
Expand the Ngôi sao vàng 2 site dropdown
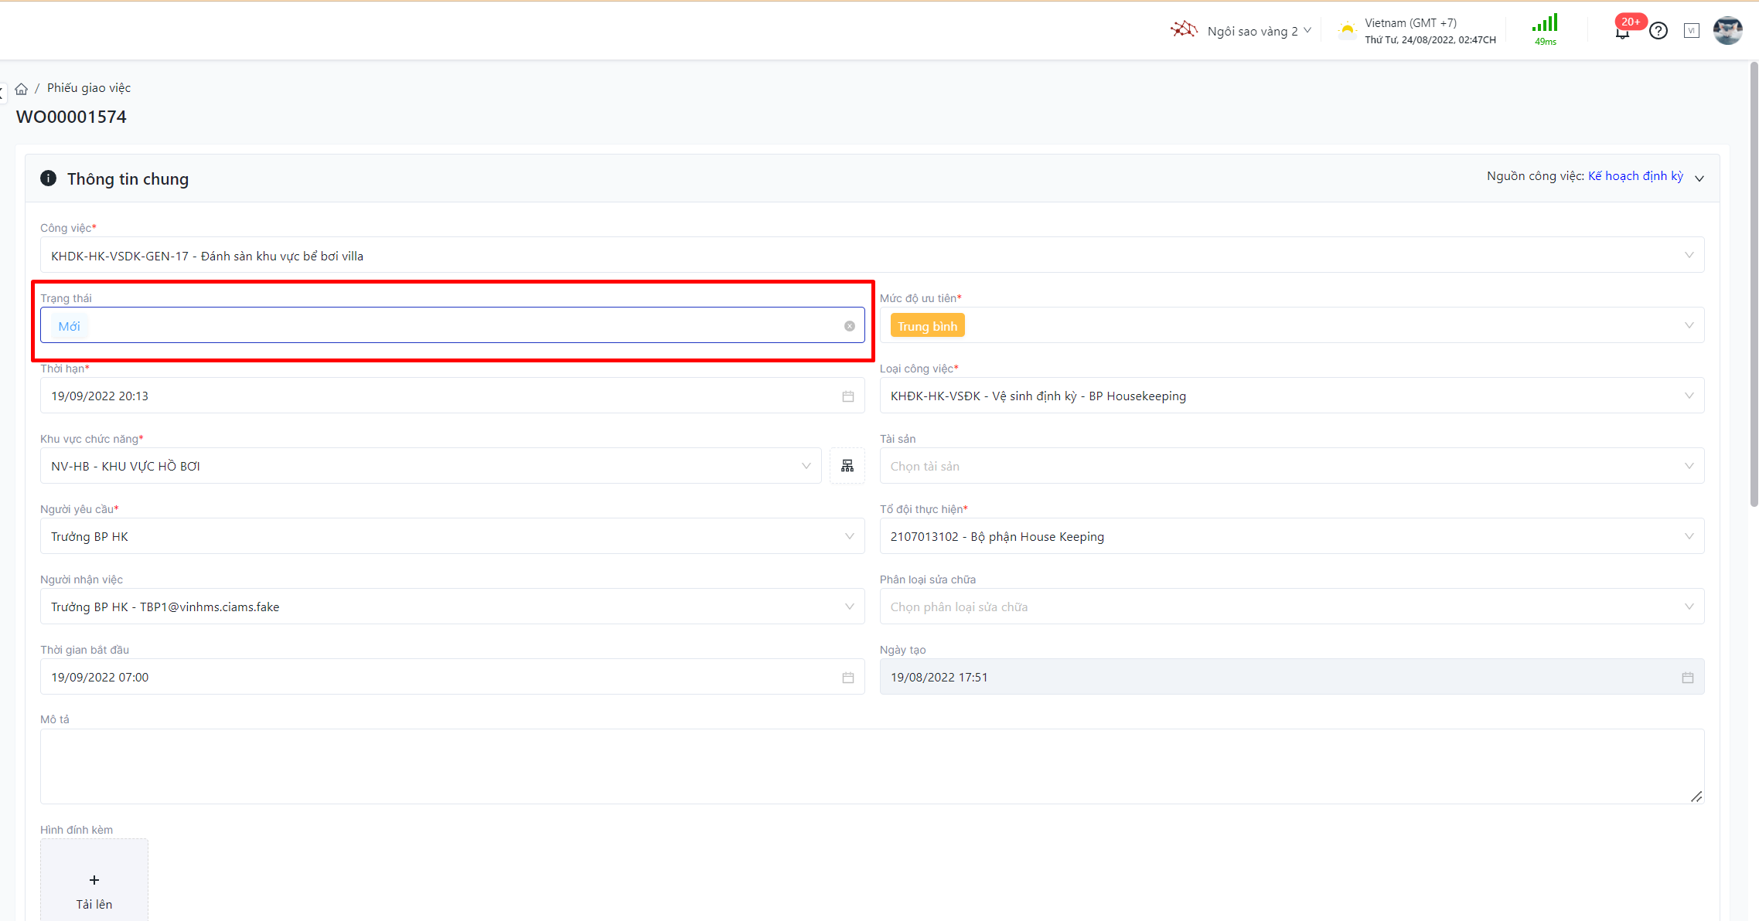point(1253,31)
